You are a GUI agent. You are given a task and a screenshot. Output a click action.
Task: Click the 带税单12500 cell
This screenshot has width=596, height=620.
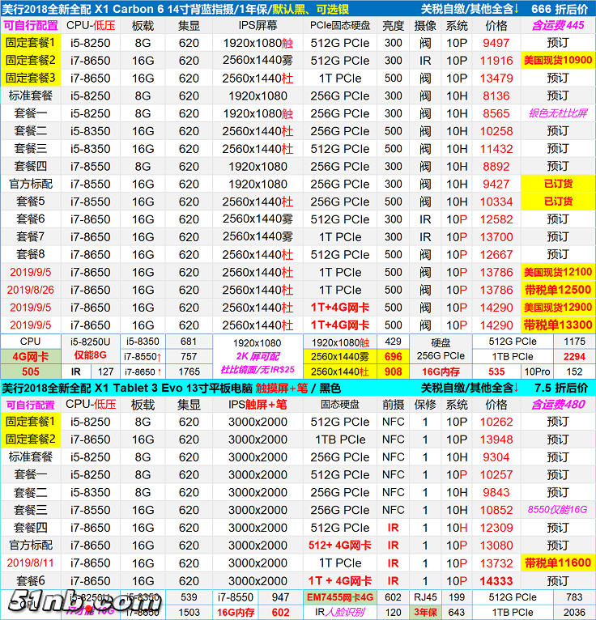point(558,290)
